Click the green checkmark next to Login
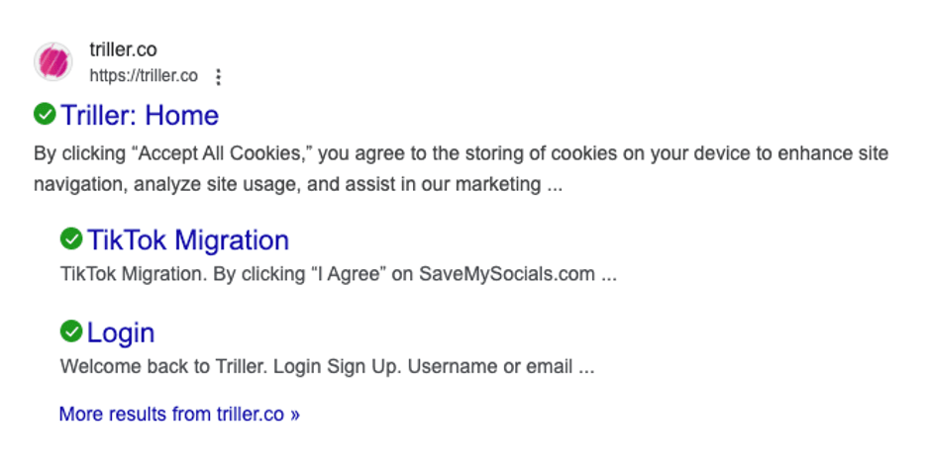927x475 pixels. [71, 331]
